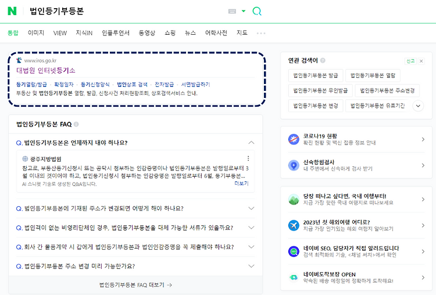Expand more related search terms
The image size is (436, 295).
(x=418, y=106)
